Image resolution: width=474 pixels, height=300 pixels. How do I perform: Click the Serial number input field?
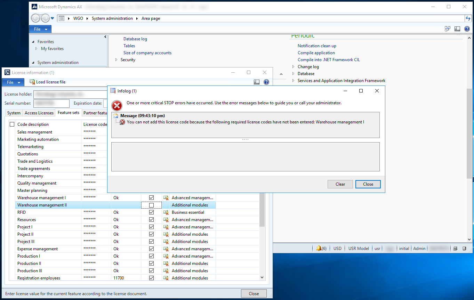point(51,103)
